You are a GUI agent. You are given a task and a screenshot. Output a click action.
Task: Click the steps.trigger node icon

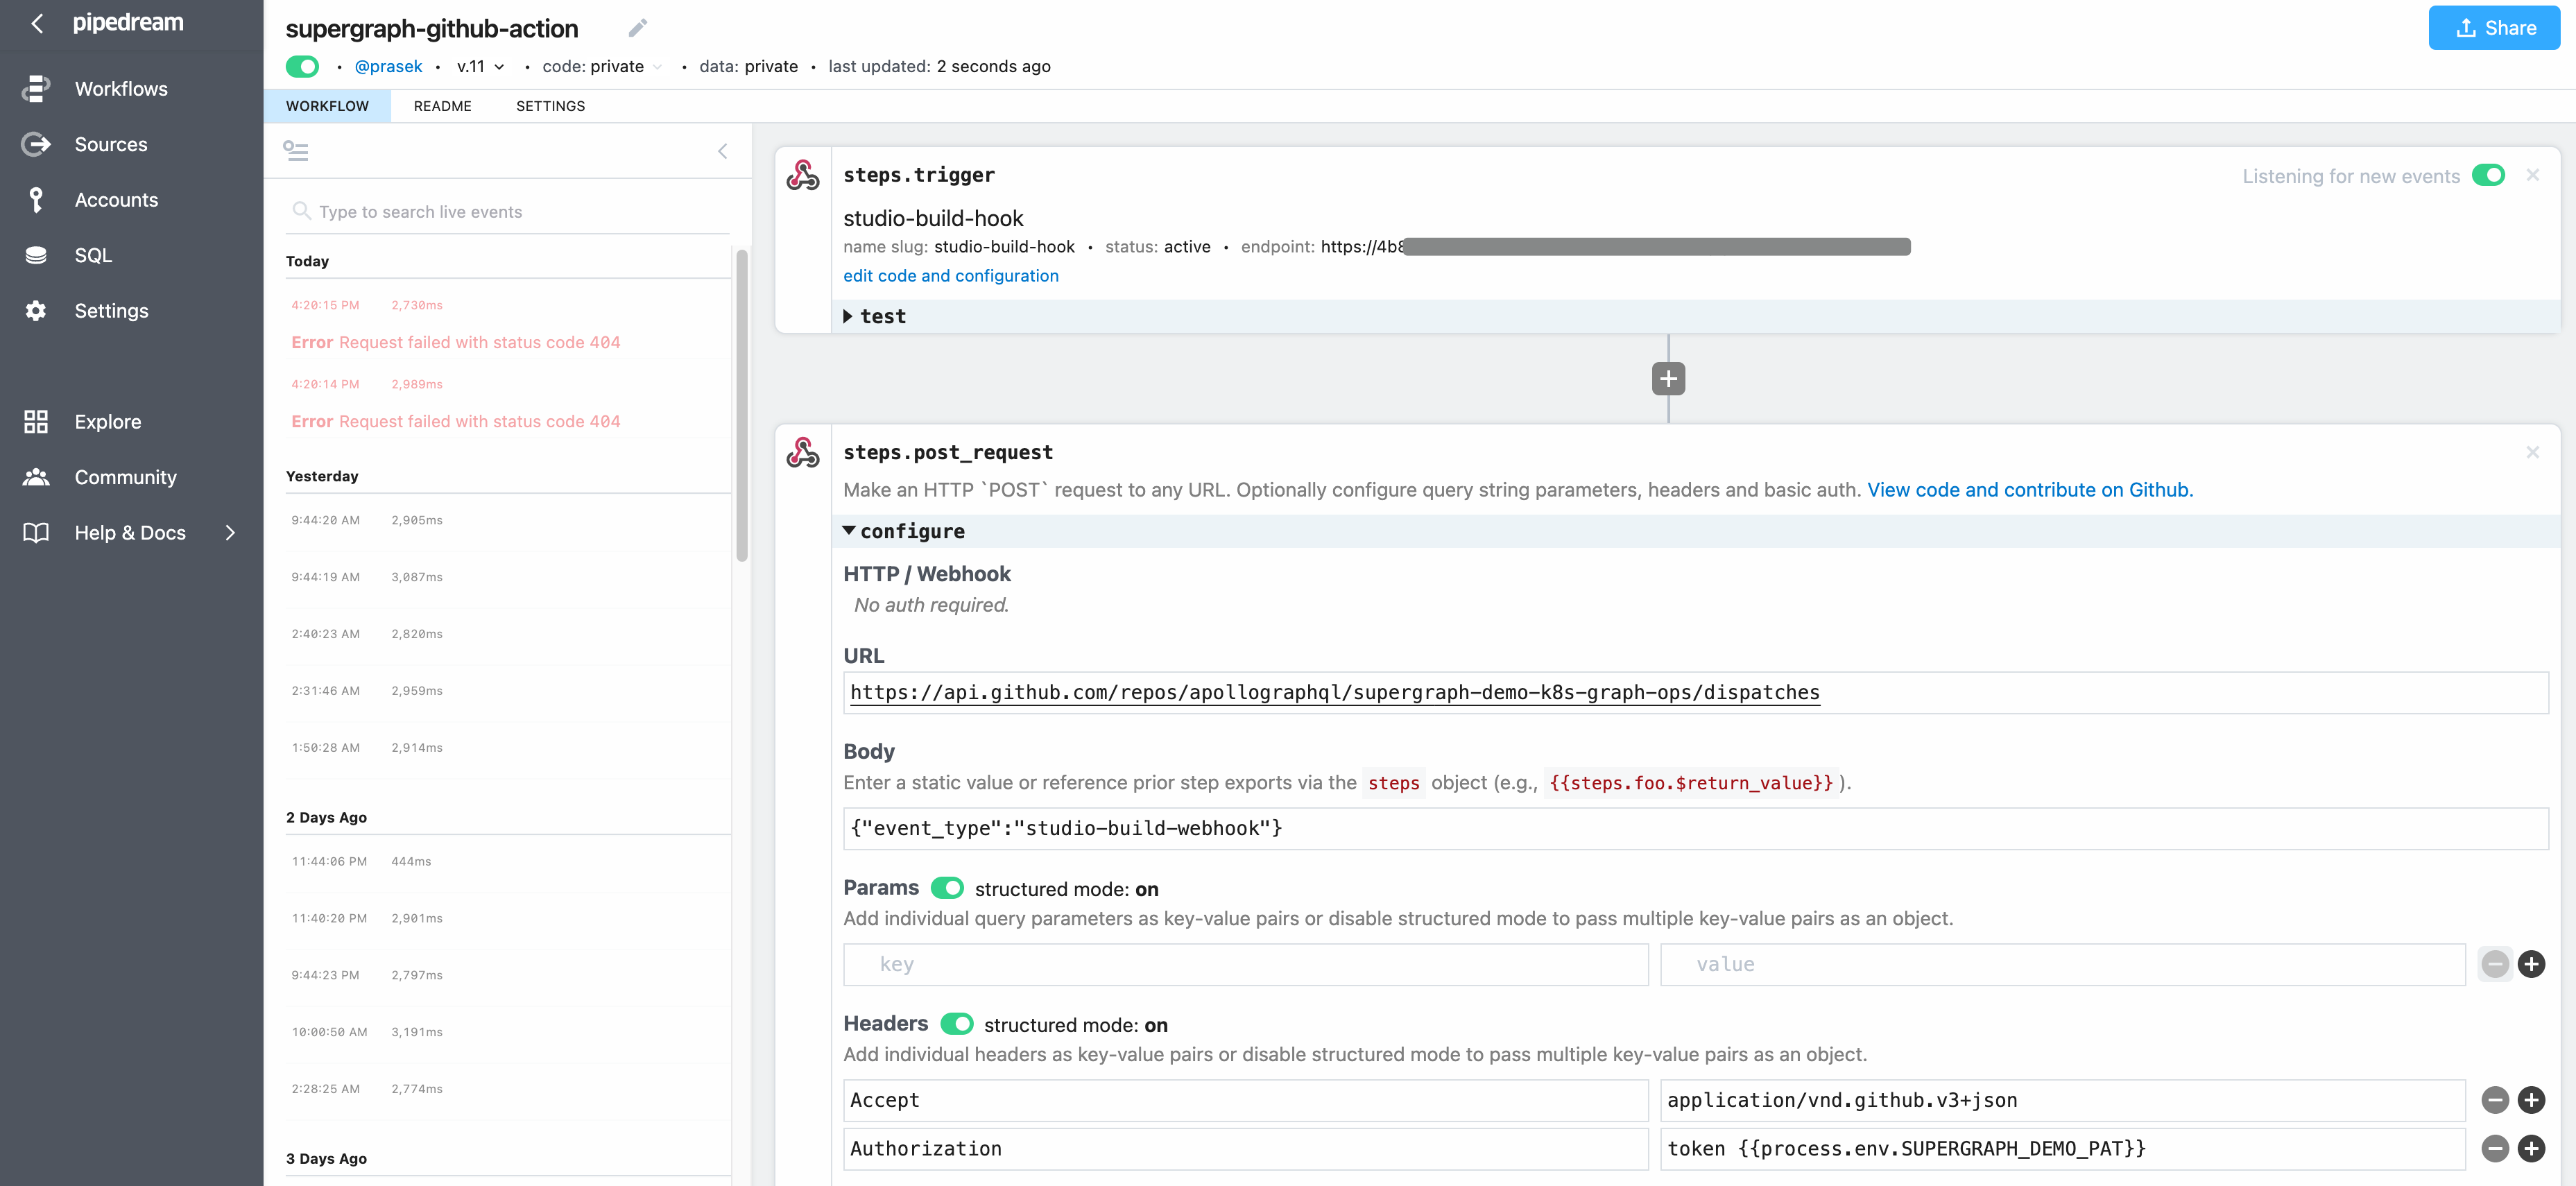pos(805,174)
